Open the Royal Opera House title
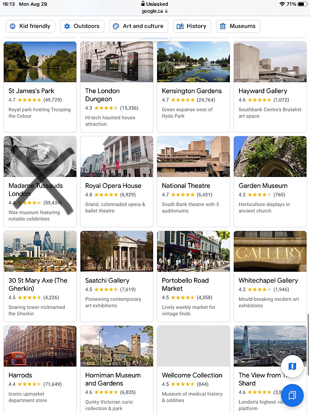 (x=113, y=186)
